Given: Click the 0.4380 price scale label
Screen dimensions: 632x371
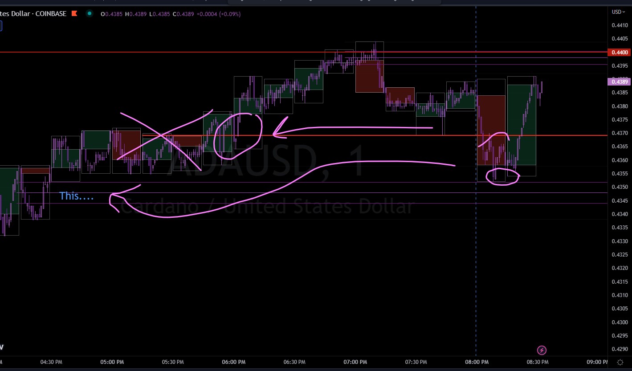Looking at the screenshot, I should click(620, 106).
